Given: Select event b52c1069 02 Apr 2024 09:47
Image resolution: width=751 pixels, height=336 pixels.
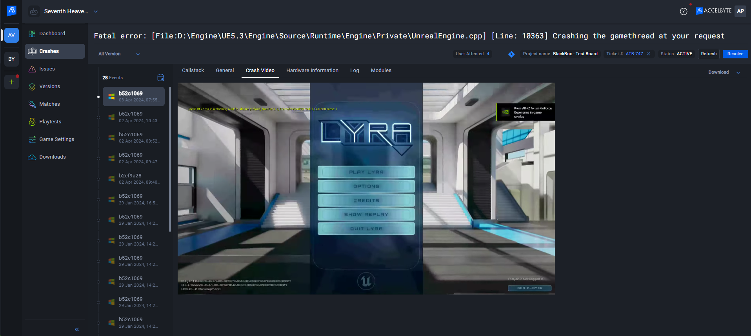Looking at the screenshot, I should coord(134,158).
